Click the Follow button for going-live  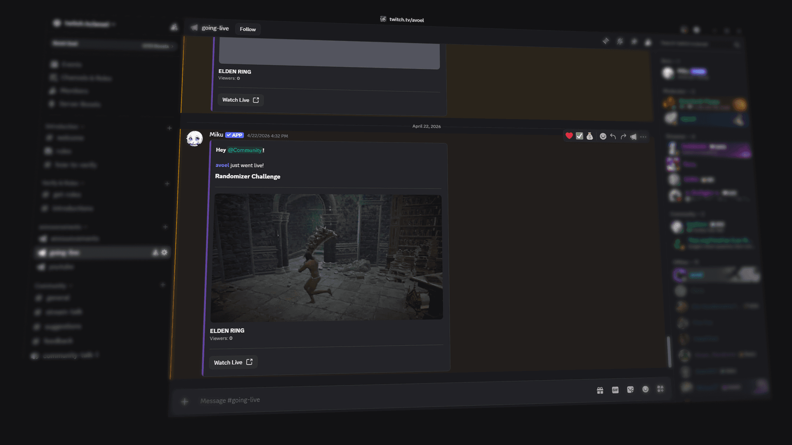(x=247, y=29)
